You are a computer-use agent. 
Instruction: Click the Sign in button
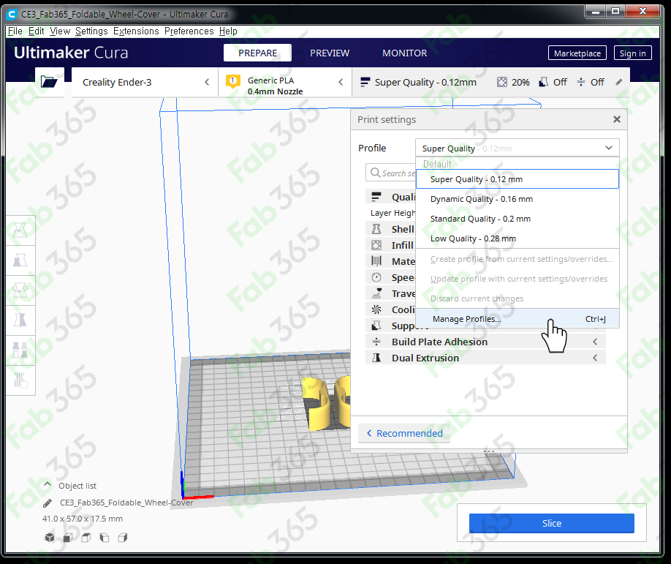[x=632, y=53]
